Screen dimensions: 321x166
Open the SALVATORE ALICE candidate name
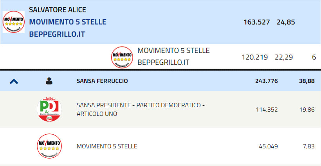point(58,10)
